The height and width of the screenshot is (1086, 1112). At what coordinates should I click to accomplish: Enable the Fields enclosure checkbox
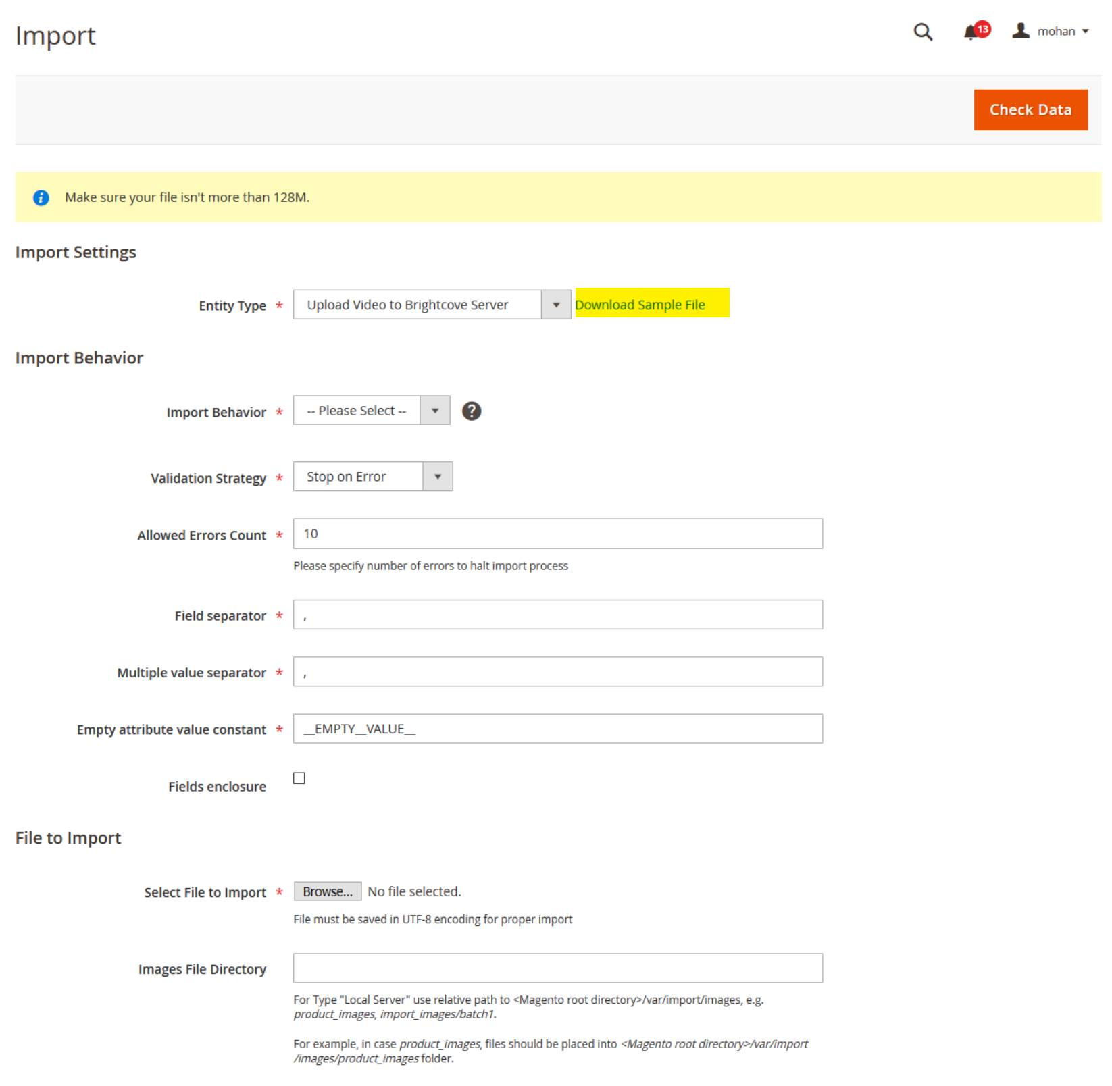[299, 777]
